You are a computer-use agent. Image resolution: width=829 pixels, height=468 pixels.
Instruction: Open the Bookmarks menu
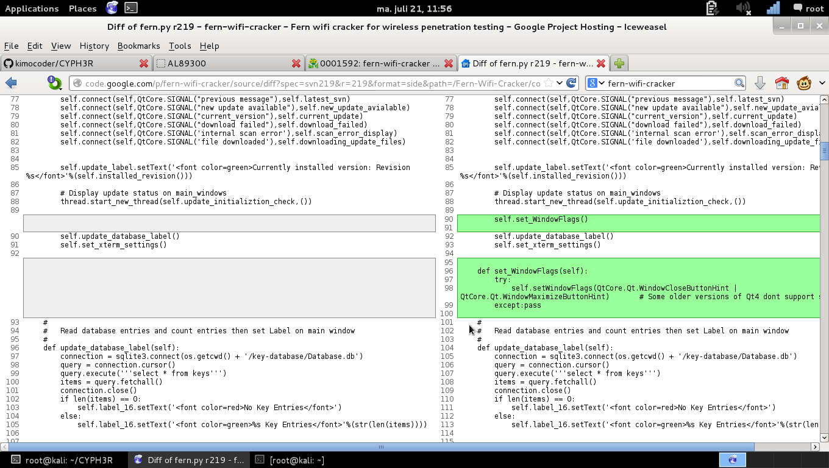(138, 46)
